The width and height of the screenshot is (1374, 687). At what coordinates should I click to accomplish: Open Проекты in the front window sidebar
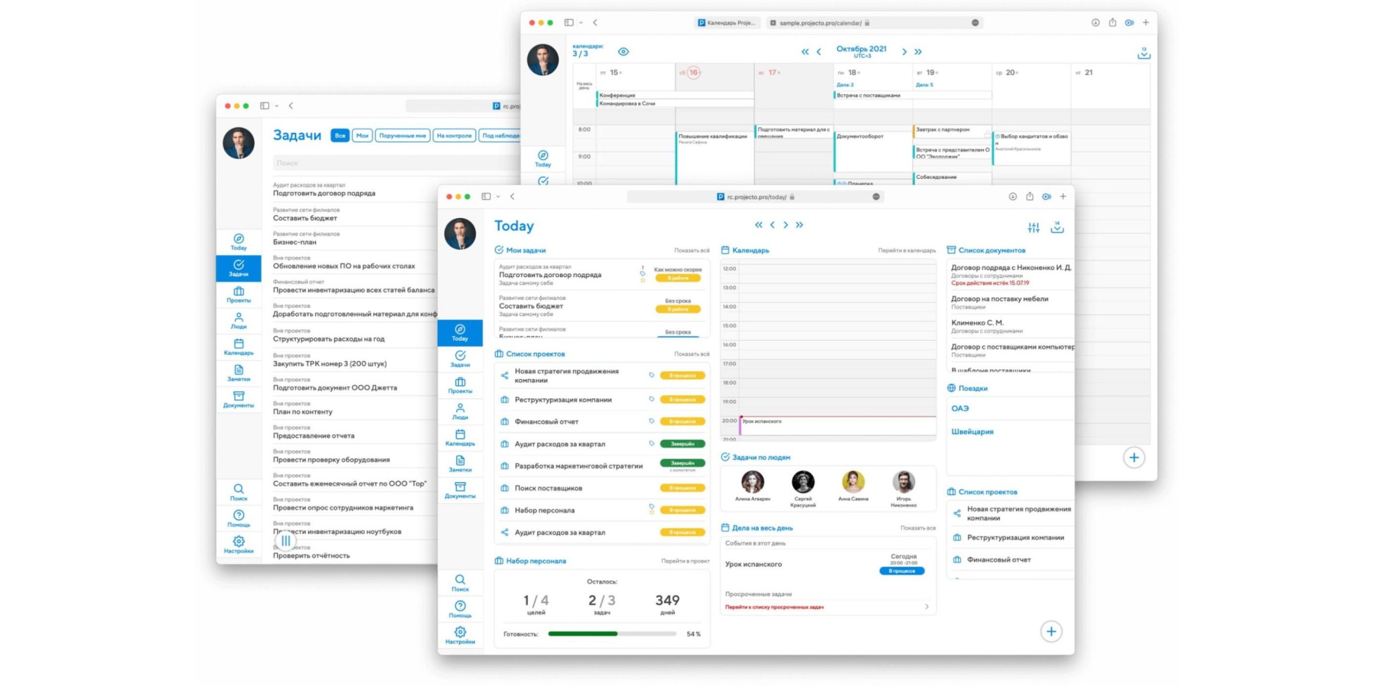click(x=460, y=385)
